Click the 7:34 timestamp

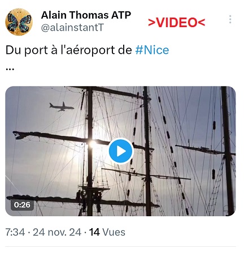point(15,232)
